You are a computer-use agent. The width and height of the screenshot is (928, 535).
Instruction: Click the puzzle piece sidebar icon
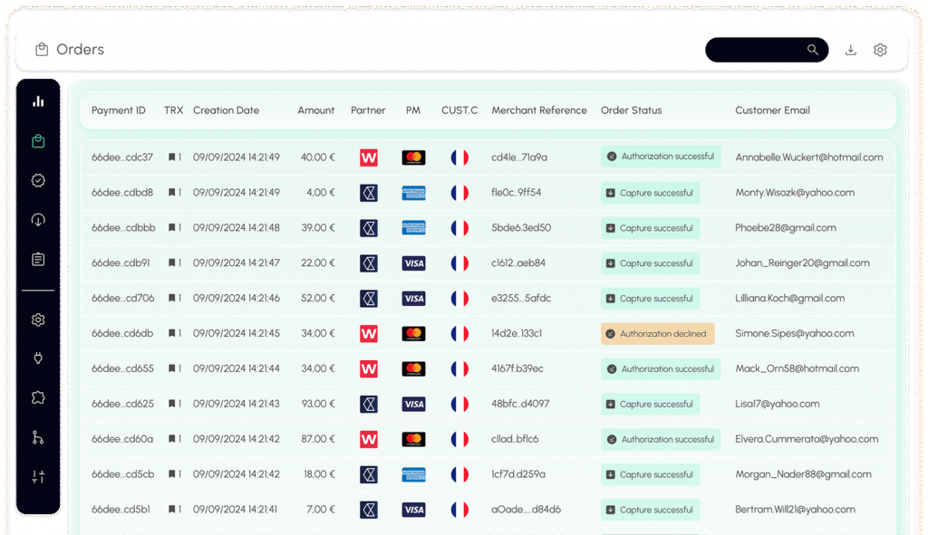(x=38, y=398)
